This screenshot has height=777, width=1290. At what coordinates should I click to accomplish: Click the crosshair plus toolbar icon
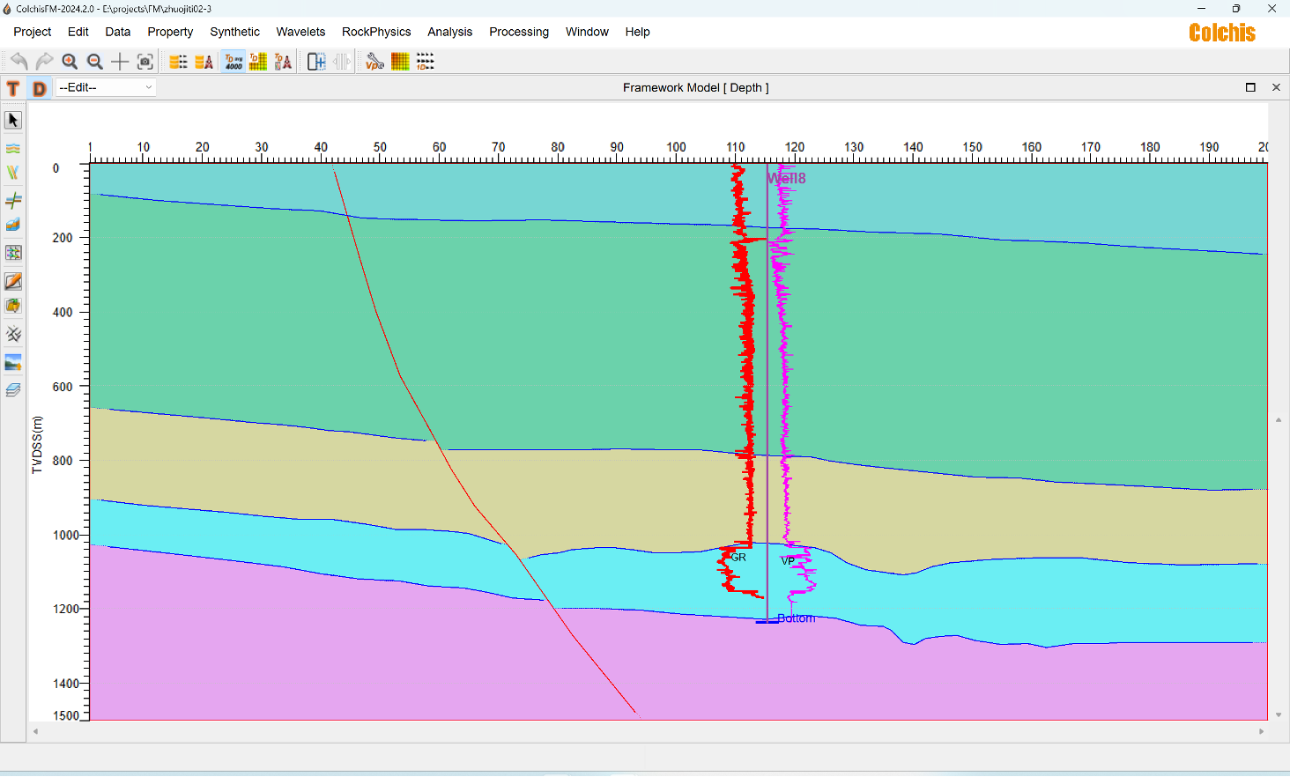pyautogui.click(x=120, y=62)
